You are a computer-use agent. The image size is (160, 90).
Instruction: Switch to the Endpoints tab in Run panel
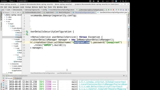tap(17, 78)
